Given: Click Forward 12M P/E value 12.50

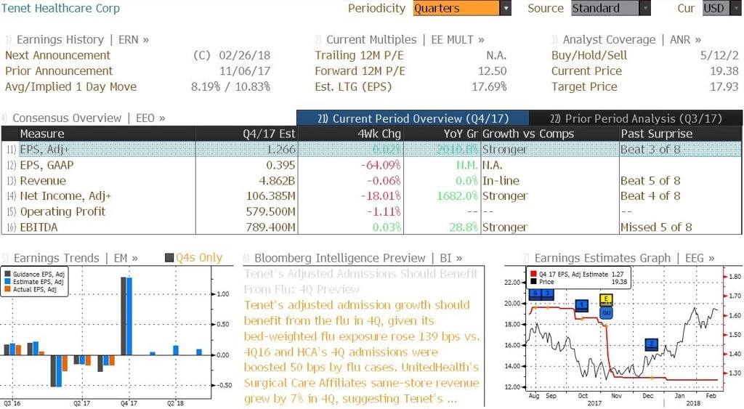Looking at the screenshot, I should point(493,70).
